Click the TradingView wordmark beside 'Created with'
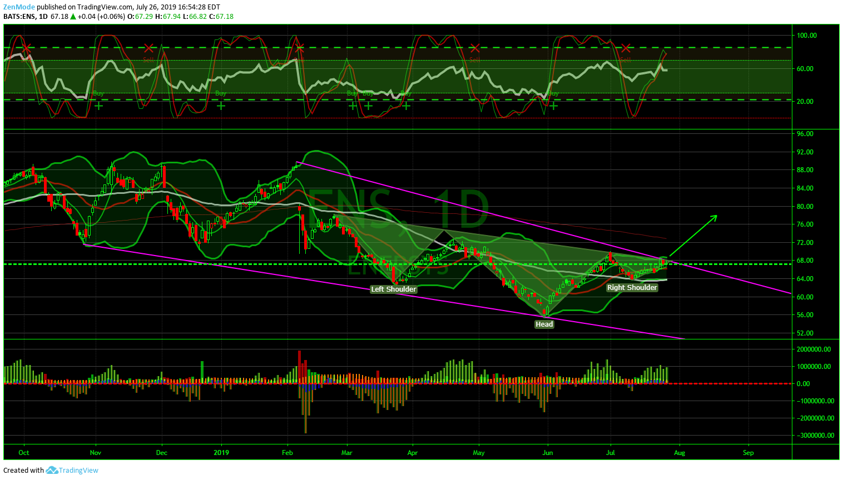Viewport: 843px width, 480px height. point(78,471)
